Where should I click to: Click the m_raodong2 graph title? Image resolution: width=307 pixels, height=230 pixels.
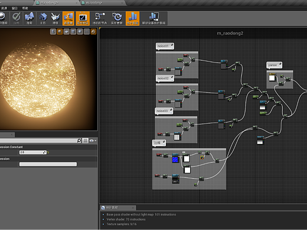230,33
